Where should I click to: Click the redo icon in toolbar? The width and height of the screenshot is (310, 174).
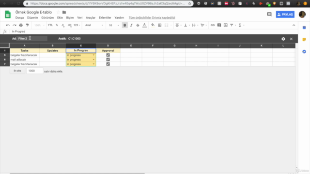coord(15,25)
